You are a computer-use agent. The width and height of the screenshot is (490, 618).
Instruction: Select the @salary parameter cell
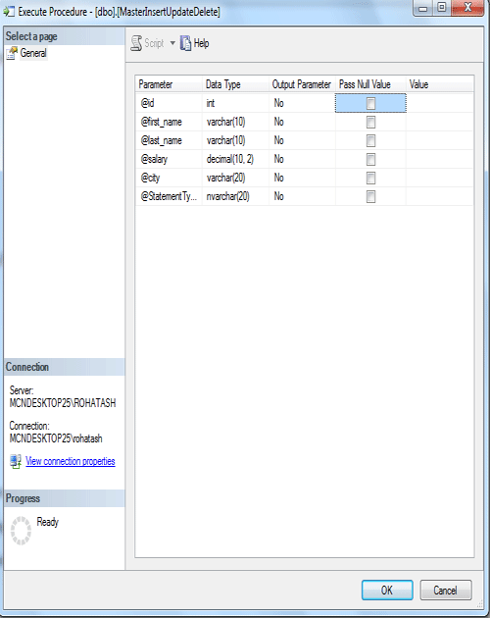(169, 159)
